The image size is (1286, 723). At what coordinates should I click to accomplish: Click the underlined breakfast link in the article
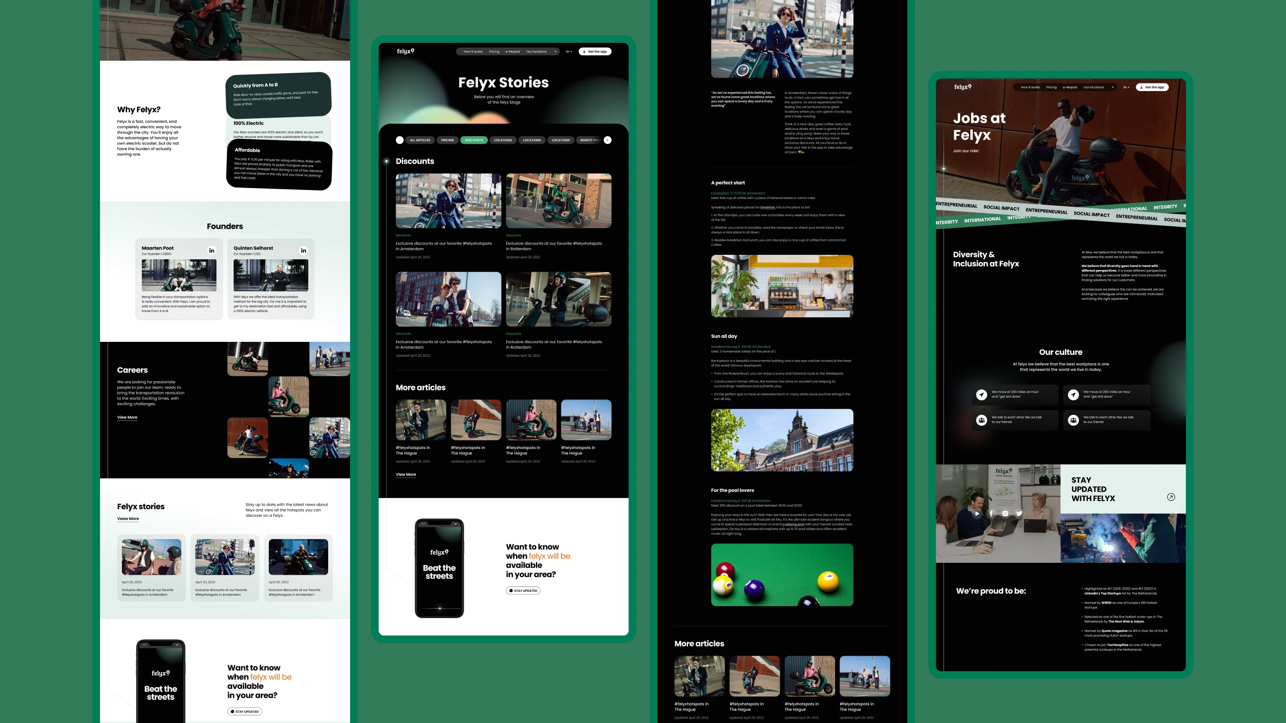coord(767,207)
